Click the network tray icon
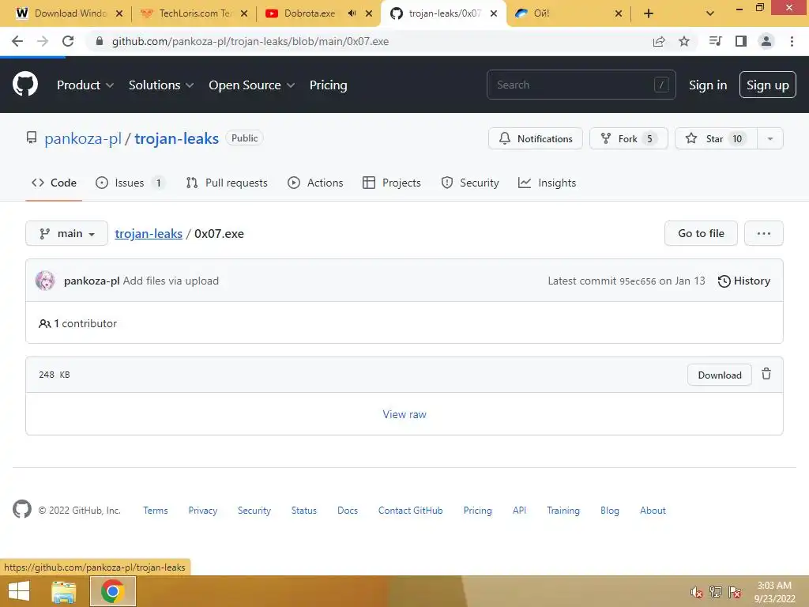Image resolution: width=809 pixels, height=607 pixels. pos(716,592)
